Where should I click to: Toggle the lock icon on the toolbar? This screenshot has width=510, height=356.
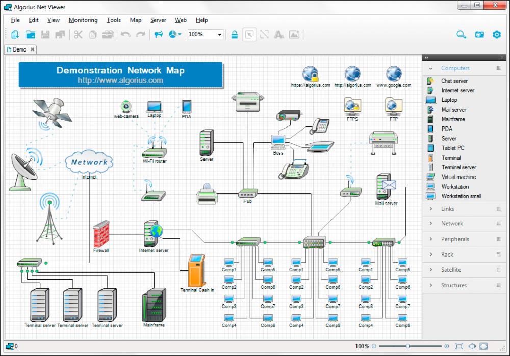pyautogui.click(x=234, y=34)
